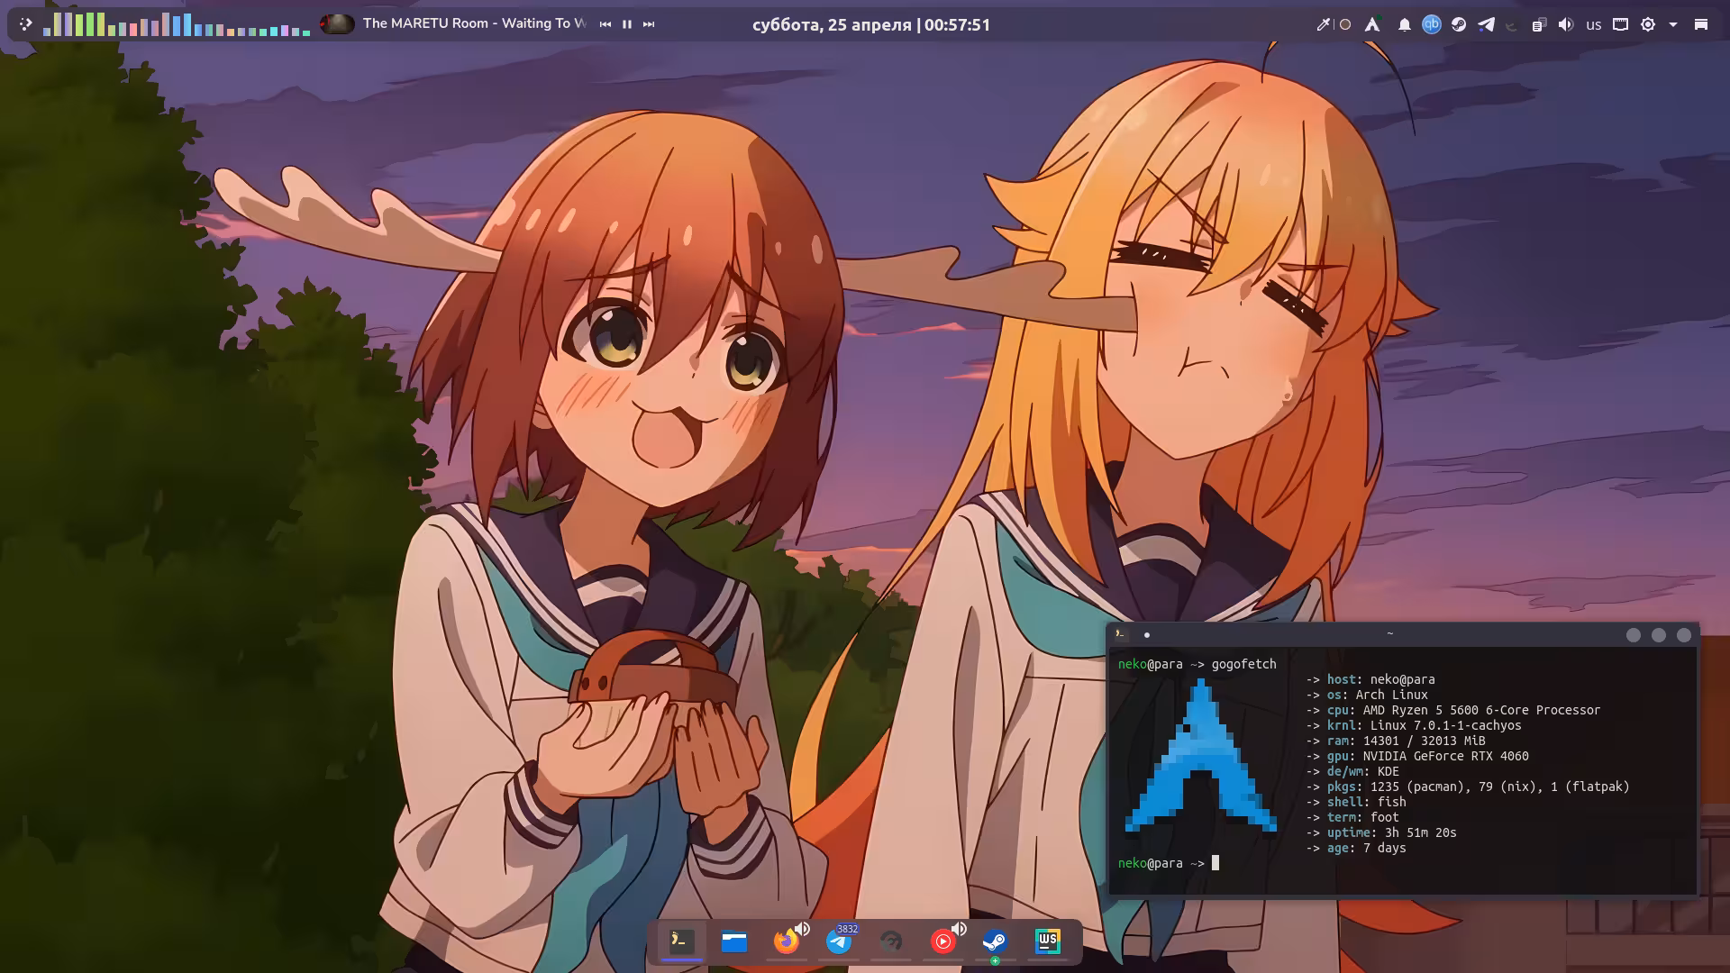This screenshot has height=973, width=1730.
Task: Click the krnl Linux 7.0.1-1-cachyos line
Action: pos(1414,725)
